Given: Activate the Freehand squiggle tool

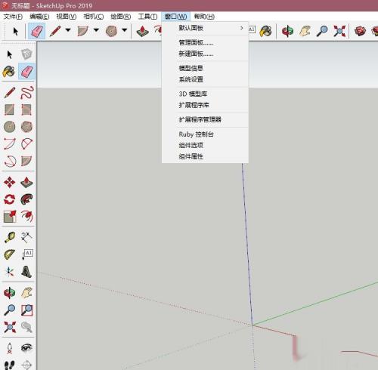Looking at the screenshot, I should pos(26,92).
